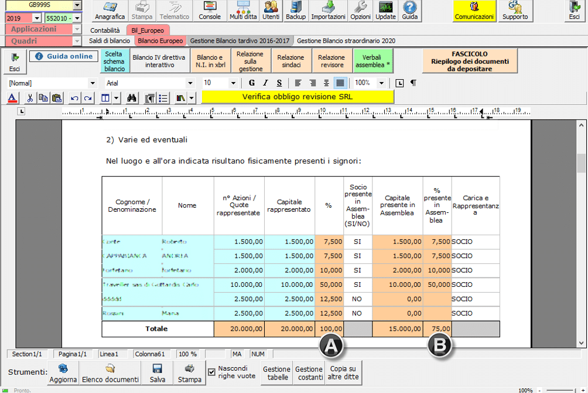Open the [Normal] style dropdown

[x=93, y=83]
